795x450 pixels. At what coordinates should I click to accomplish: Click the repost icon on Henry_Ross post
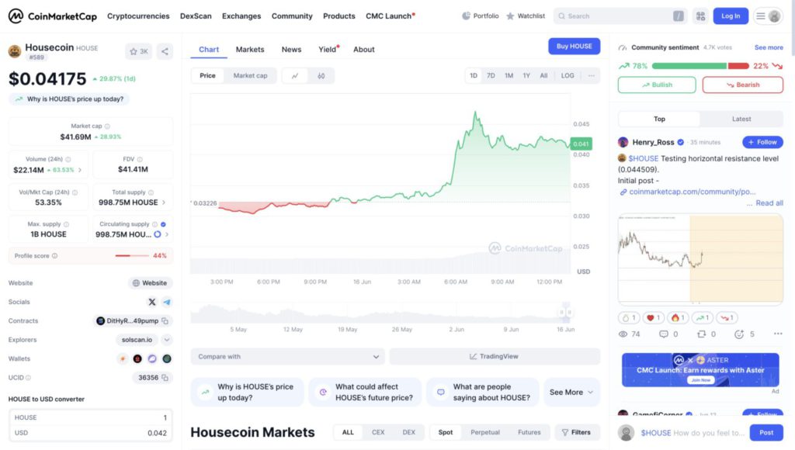pyautogui.click(x=701, y=334)
